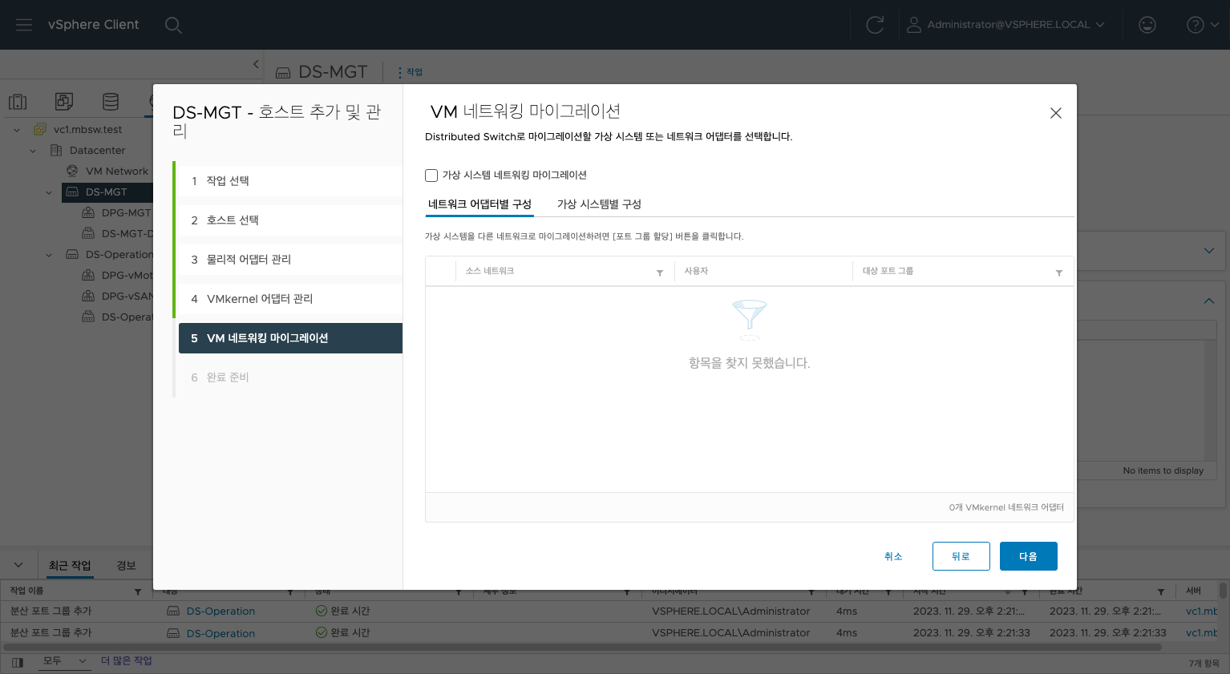Go to wizard step 3 물리적 어댑터 관리
1230x674 pixels.
pyautogui.click(x=290, y=260)
